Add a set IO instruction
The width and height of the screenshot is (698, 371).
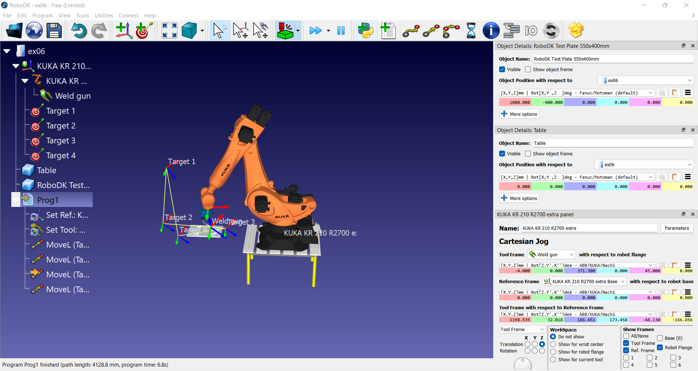531,30
